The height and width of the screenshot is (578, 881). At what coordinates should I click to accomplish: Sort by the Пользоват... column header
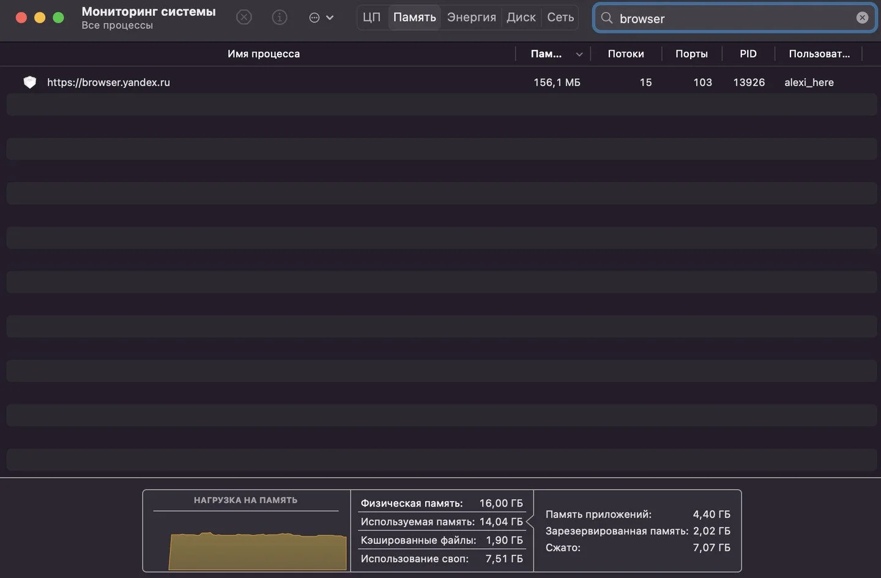(x=819, y=54)
